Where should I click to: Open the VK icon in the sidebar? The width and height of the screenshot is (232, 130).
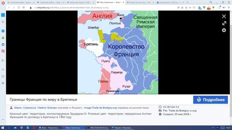[3, 44]
